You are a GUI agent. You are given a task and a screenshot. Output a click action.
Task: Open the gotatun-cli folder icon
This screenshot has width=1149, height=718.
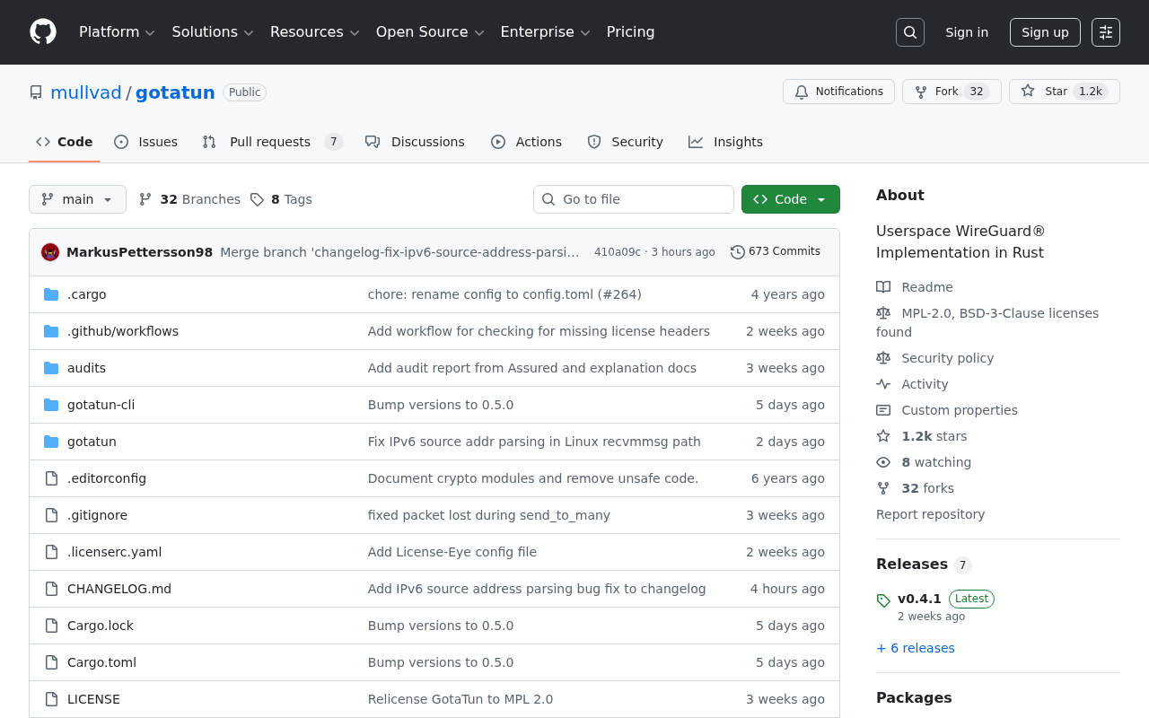pyautogui.click(x=50, y=405)
